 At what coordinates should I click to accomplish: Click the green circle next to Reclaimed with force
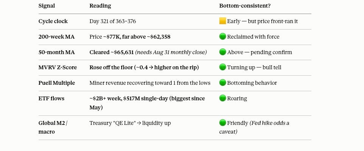(222, 36)
